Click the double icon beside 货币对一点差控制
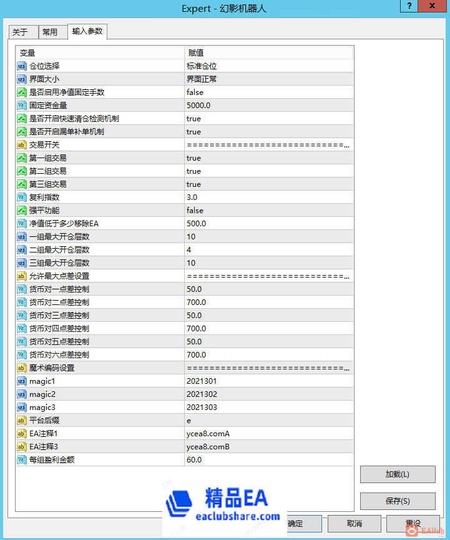This screenshot has width=450, height=540. tap(21, 289)
